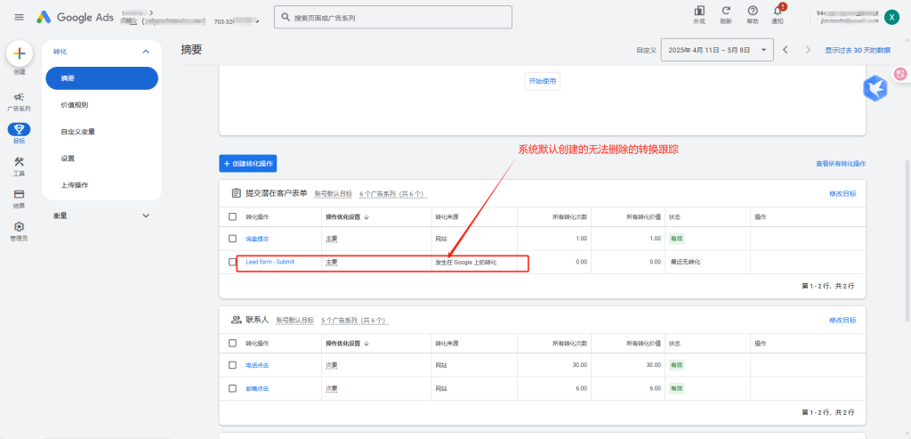
Task: Open 主要 setting for 询盘提交
Action: [331, 239]
